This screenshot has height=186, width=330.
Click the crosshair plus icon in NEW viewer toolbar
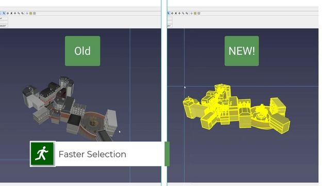coord(191,13)
